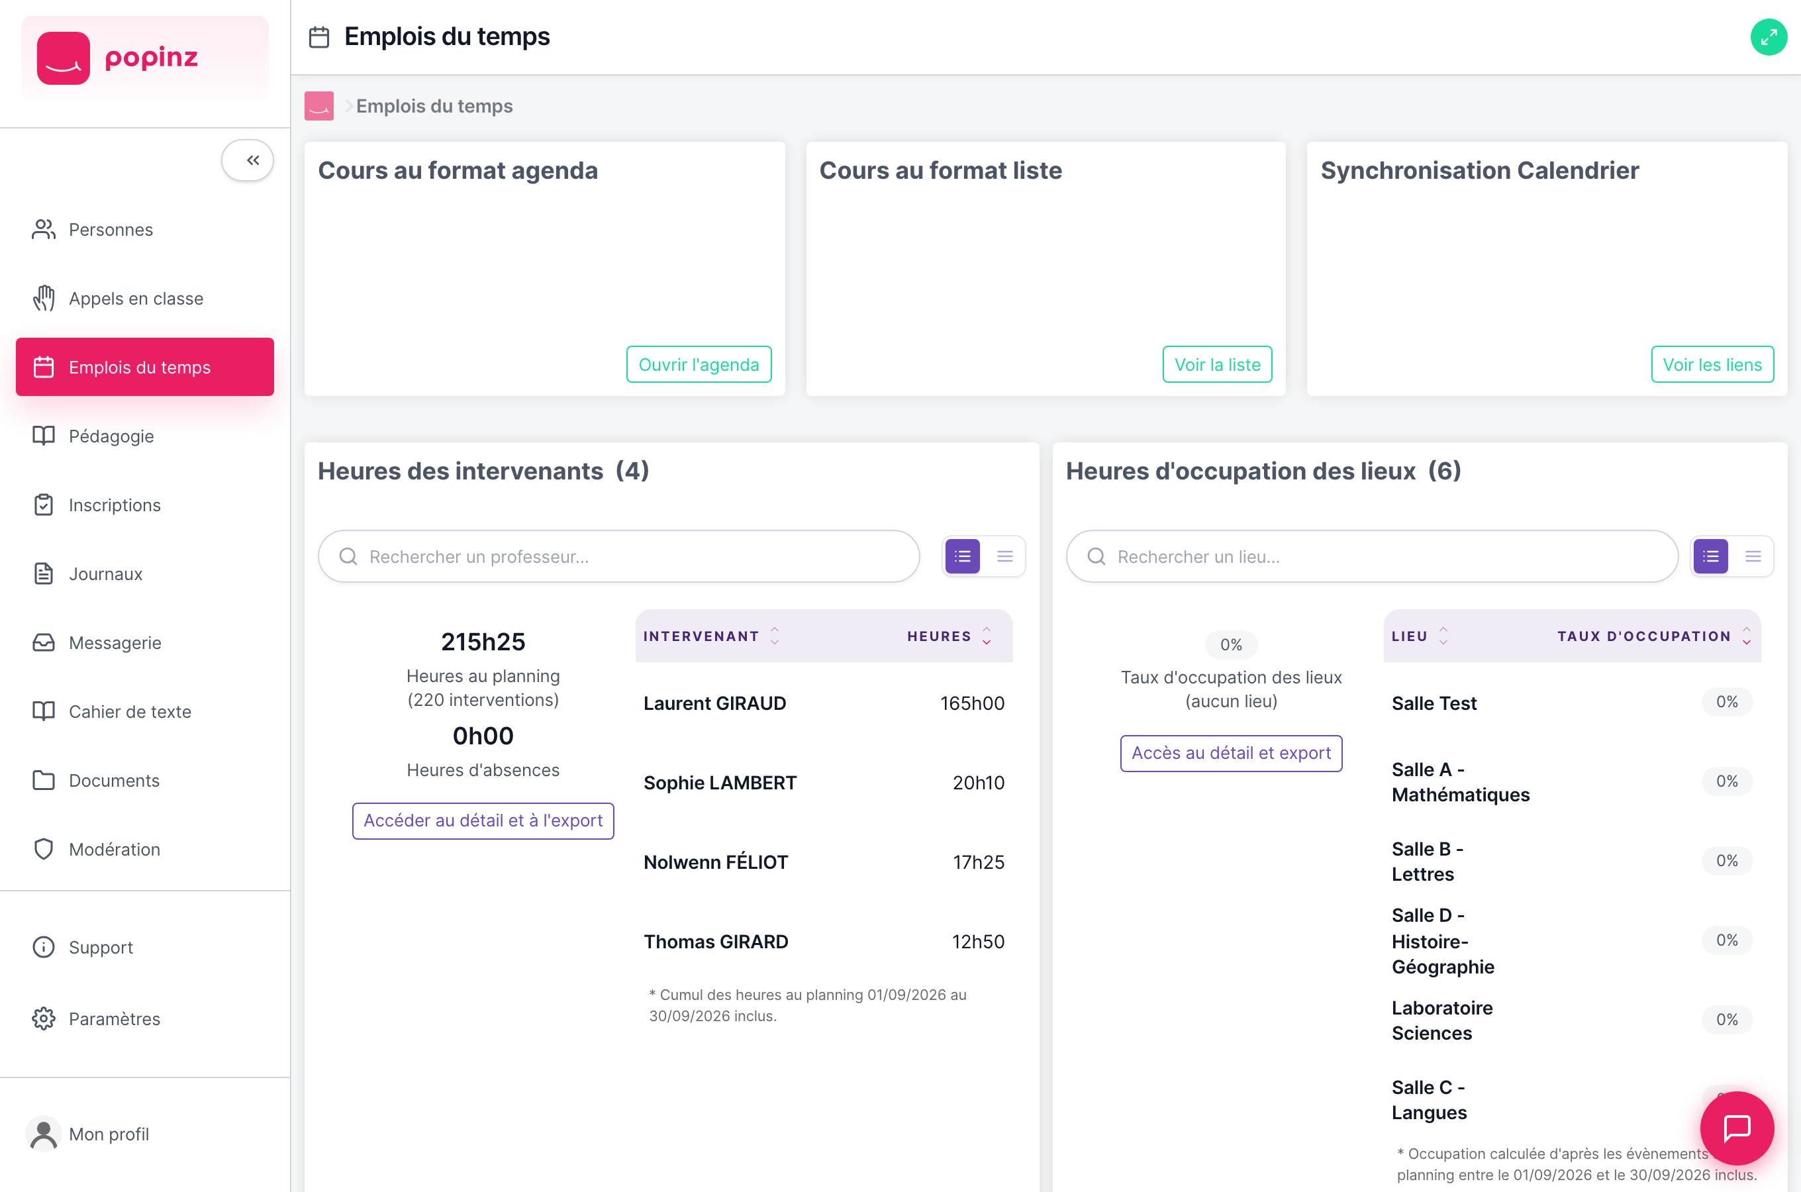Click the green fullscreen expand icon

point(1769,36)
